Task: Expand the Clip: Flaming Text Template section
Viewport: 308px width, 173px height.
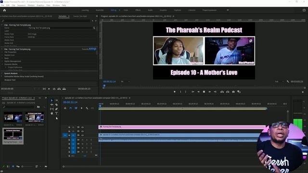Action: click(x=2, y=25)
